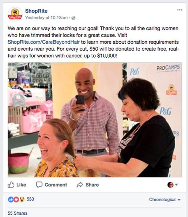Share the ShopRite post
188x217 pixels.
pos(88,184)
